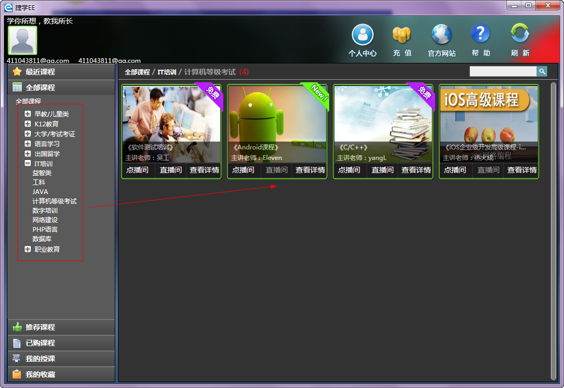
Task: Click the thumbs-up icon beside 推荐课程
Action: (x=17, y=327)
